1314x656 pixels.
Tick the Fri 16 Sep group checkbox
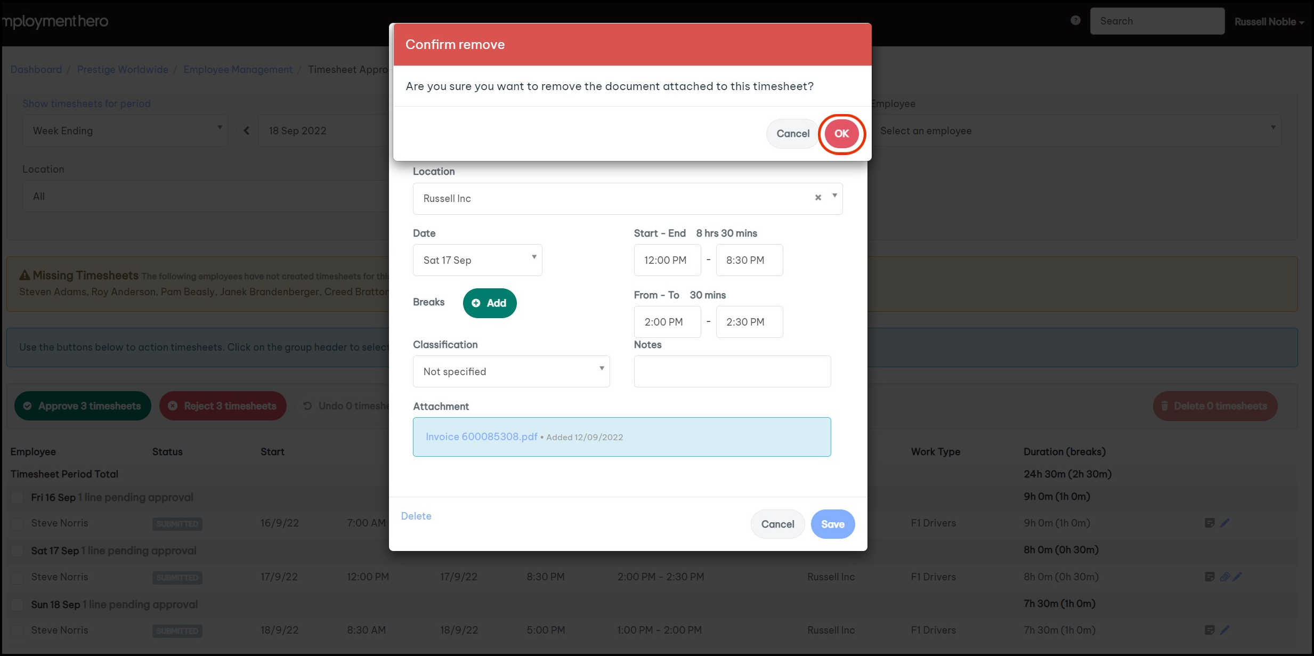(x=18, y=497)
